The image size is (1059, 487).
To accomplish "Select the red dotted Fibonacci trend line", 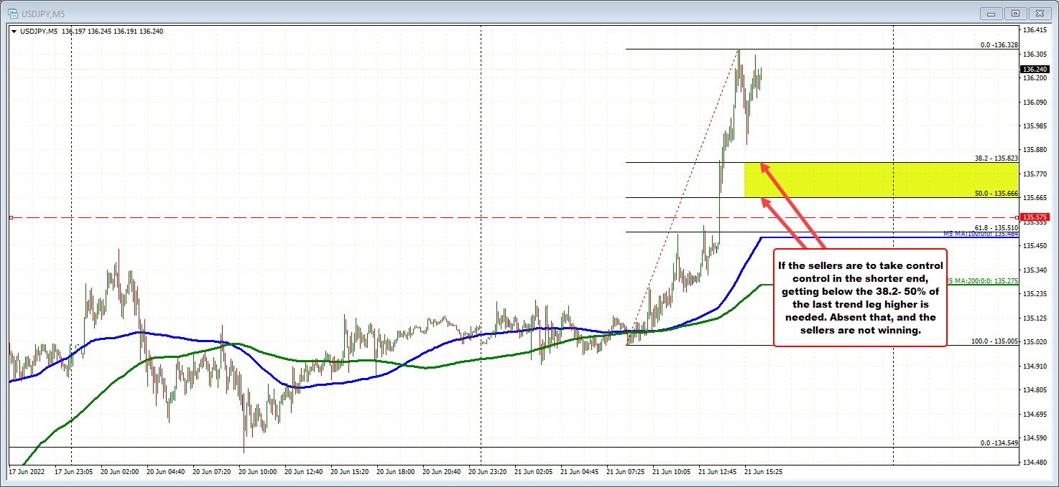I will pyautogui.click(x=683, y=197).
